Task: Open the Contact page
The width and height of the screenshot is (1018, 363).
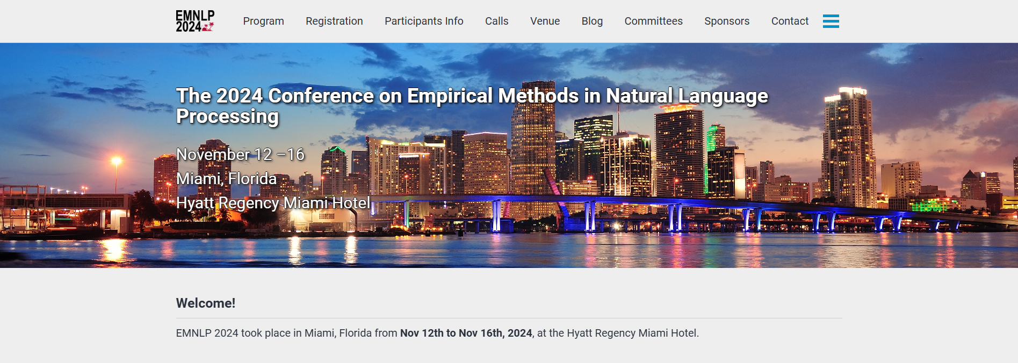Action: [790, 21]
